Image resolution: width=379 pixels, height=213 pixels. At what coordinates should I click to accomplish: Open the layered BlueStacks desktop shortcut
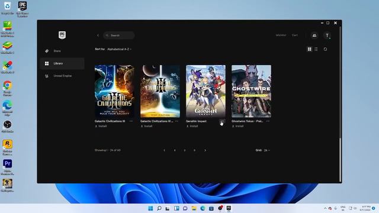tap(8, 47)
